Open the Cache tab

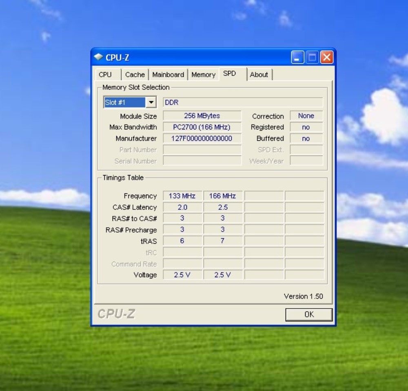click(135, 75)
